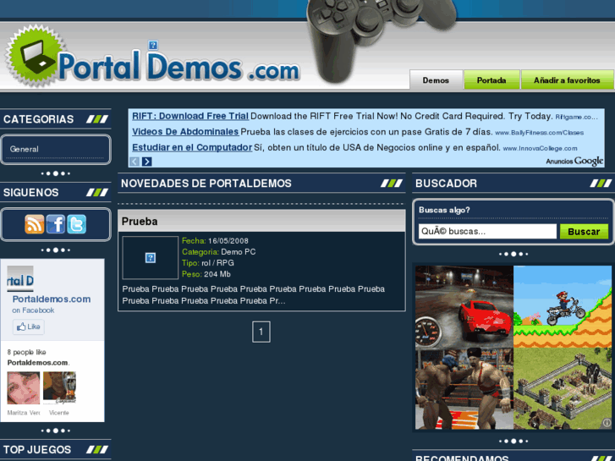Image resolution: width=615 pixels, height=461 pixels.
Task: Open the Videos De Abdominales ad link
Action: [x=185, y=132]
